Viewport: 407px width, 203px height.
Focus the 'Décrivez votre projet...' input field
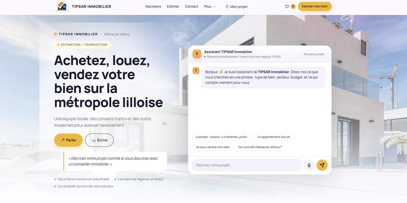point(247,165)
